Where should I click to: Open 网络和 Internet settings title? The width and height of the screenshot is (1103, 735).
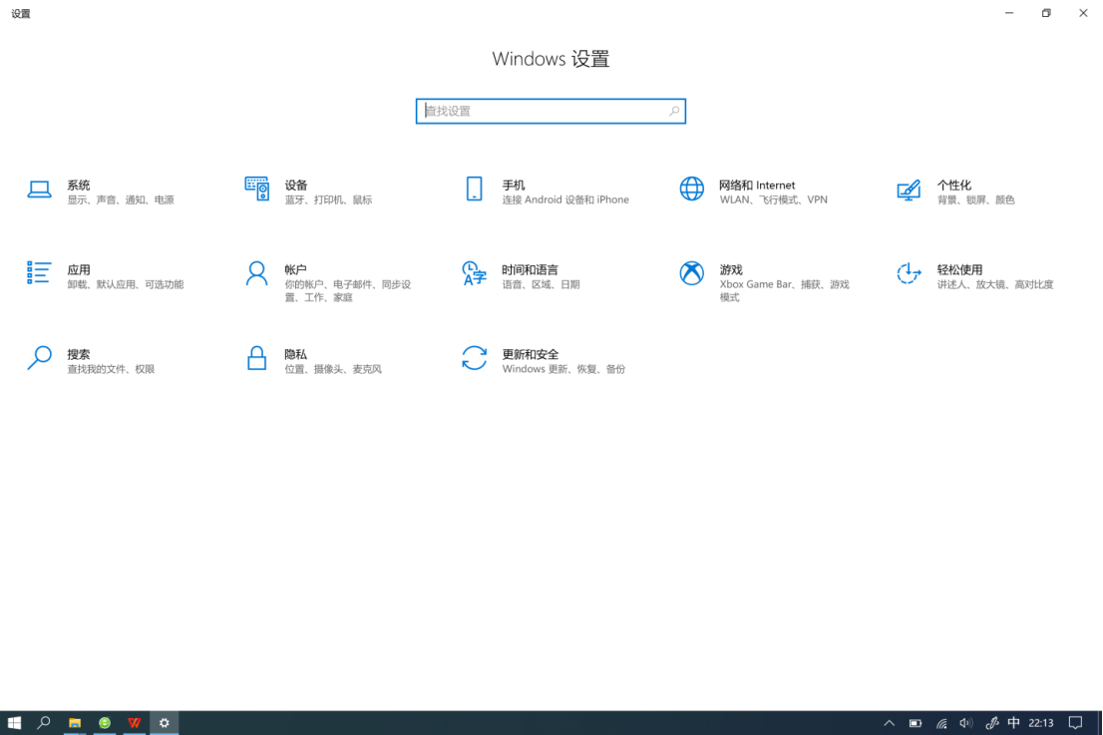[x=757, y=184]
